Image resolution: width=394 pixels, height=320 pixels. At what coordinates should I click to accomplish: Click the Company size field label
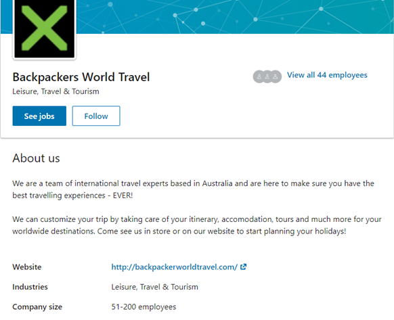tap(37, 307)
